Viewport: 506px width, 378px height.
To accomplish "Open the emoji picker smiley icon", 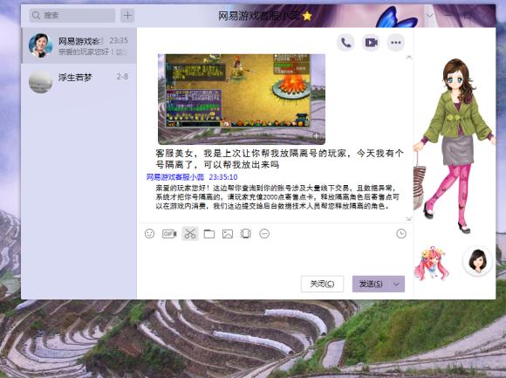I will tap(149, 233).
